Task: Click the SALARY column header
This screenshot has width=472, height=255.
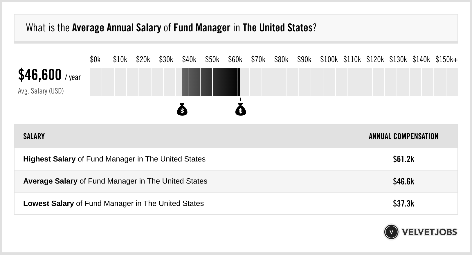Action: tap(34, 136)
